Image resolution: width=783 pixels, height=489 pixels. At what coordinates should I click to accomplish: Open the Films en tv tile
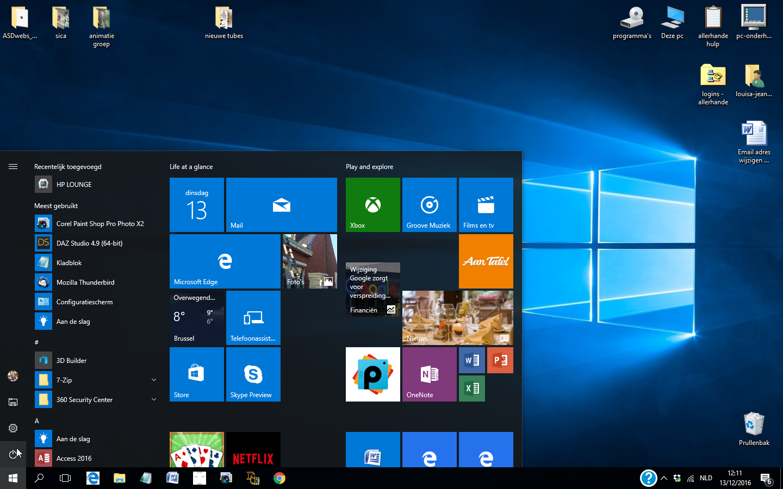click(x=486, y=205)
